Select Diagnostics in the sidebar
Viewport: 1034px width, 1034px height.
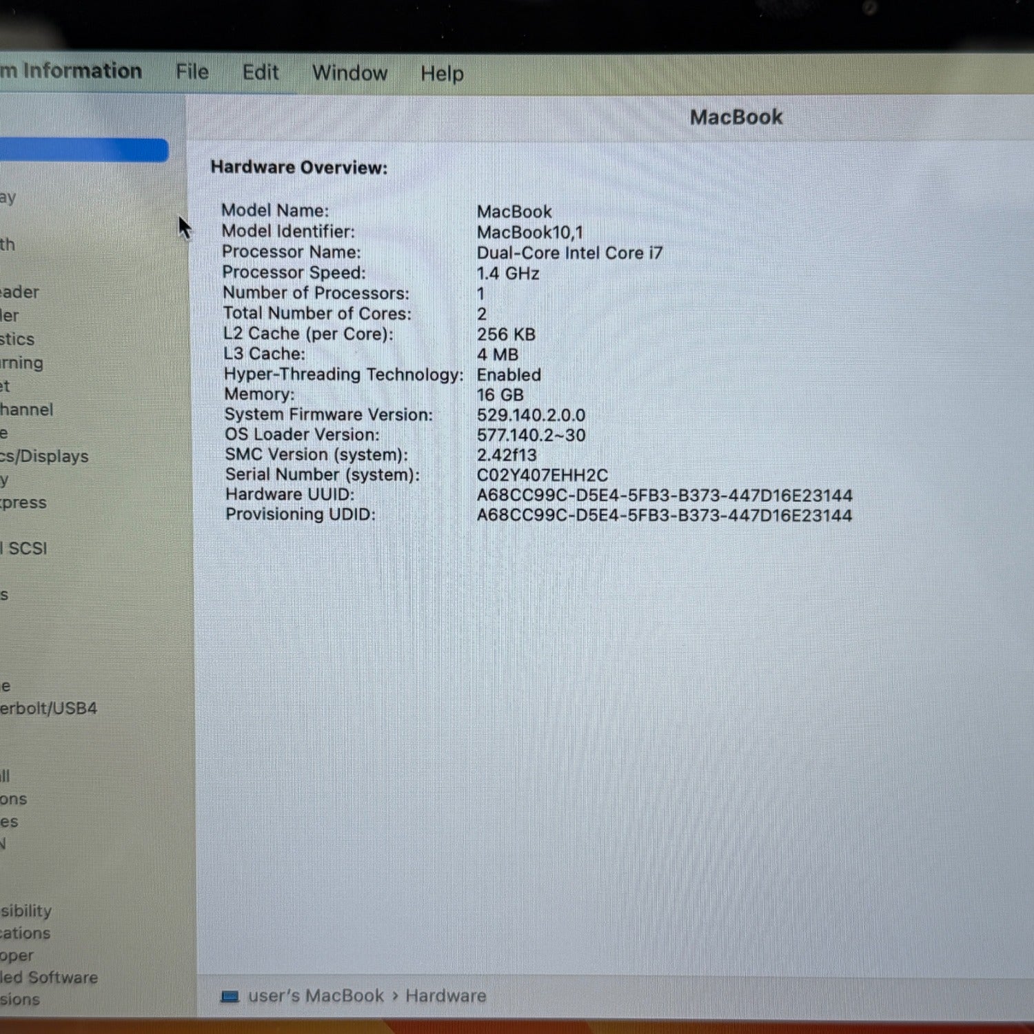point(17,339)
